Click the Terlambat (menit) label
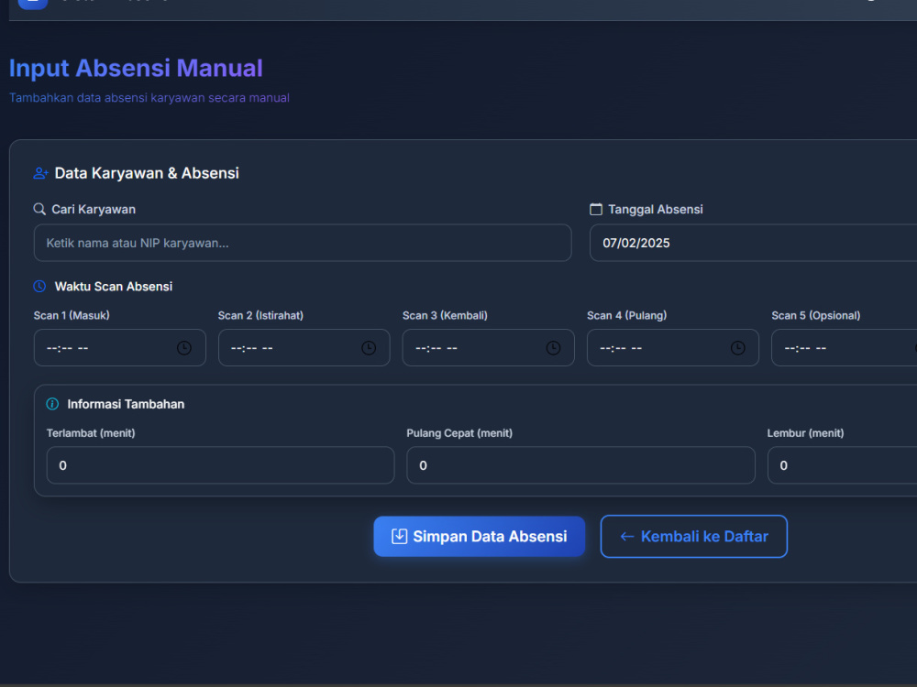Viewport: 917px width, 687px height. 91,433
